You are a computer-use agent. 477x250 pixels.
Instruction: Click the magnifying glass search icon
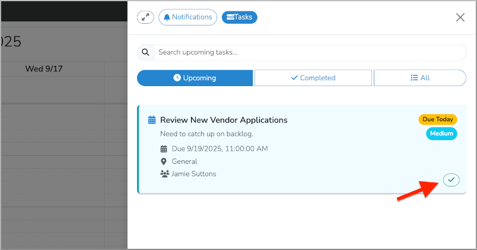click(x=145, y=52)
